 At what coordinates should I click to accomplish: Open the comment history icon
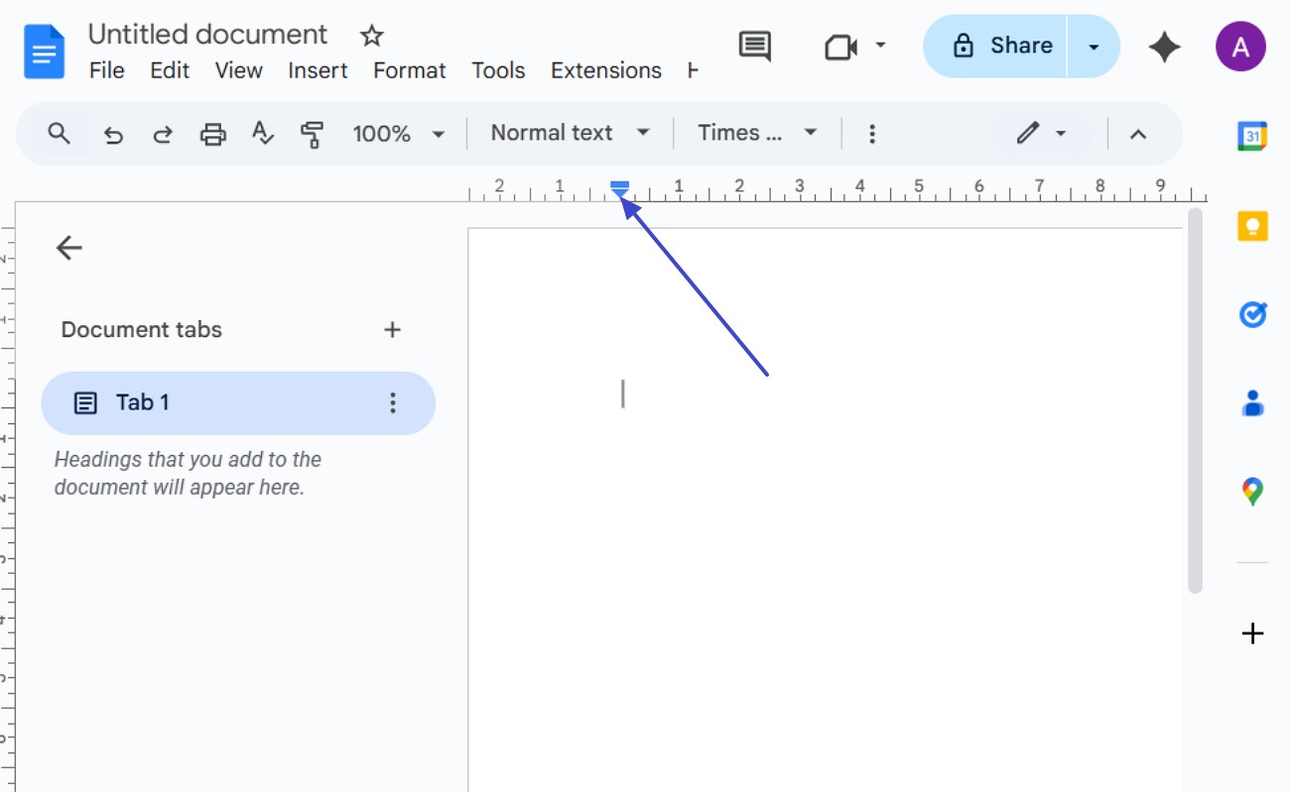click(755, 46)
